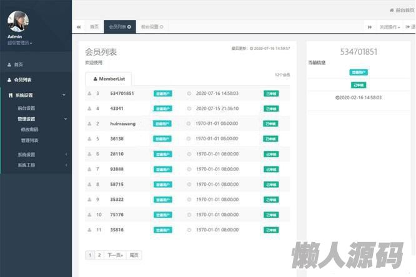Open the admin role dropdown under Admin
This screenshot has height=277, width=416.
19,42
